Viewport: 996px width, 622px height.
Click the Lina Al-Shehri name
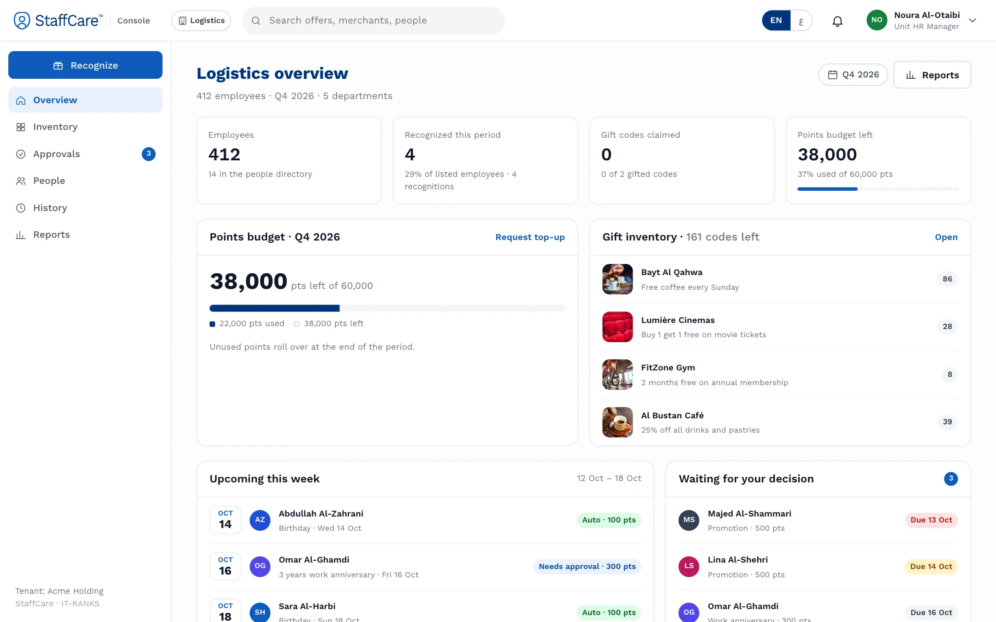coord(738,559)
